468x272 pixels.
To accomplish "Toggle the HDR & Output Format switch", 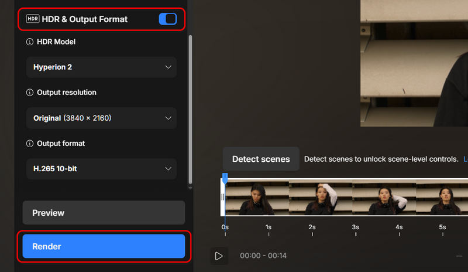I will (x=168, y=19).
